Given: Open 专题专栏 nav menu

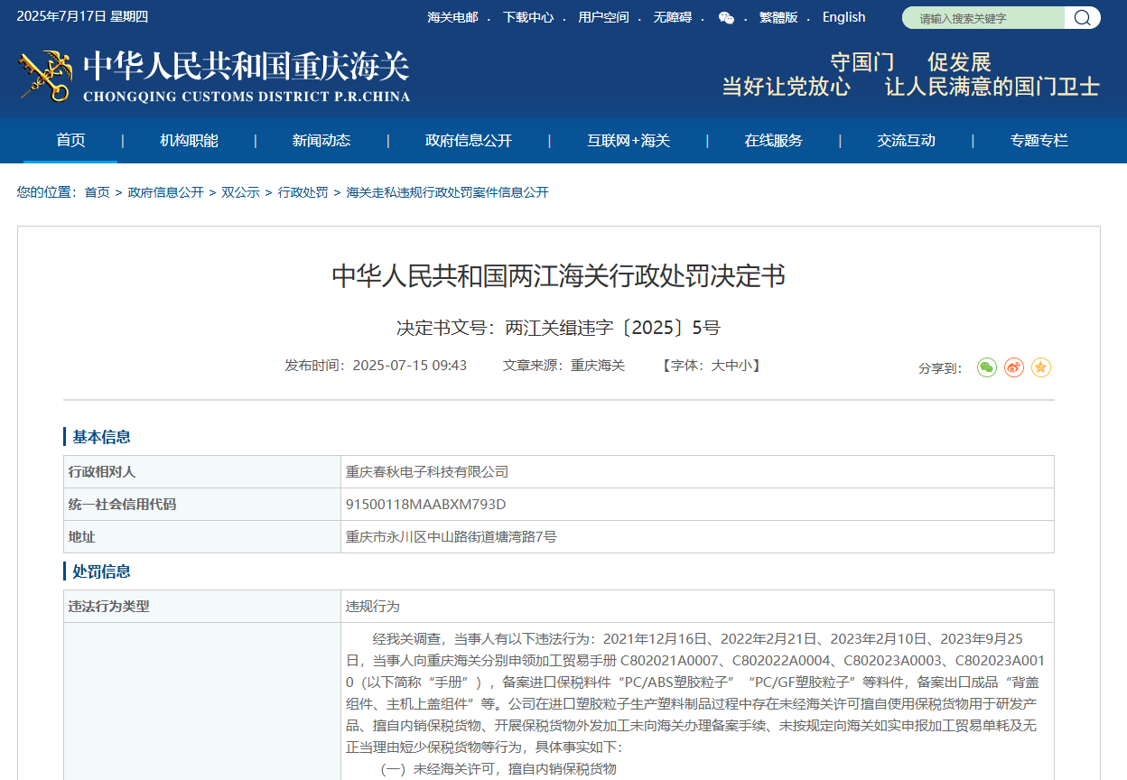Looking at the screenshot, I should tap(1039, 141).
